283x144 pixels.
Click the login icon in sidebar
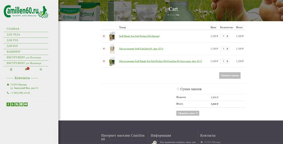pyautogui.click(x=11, y=69)
